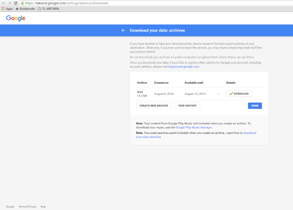Follow the myaccount.google.com link
The width and height of the screenshot is (293, 210).
pyautogui.click(x=183, y=66)
